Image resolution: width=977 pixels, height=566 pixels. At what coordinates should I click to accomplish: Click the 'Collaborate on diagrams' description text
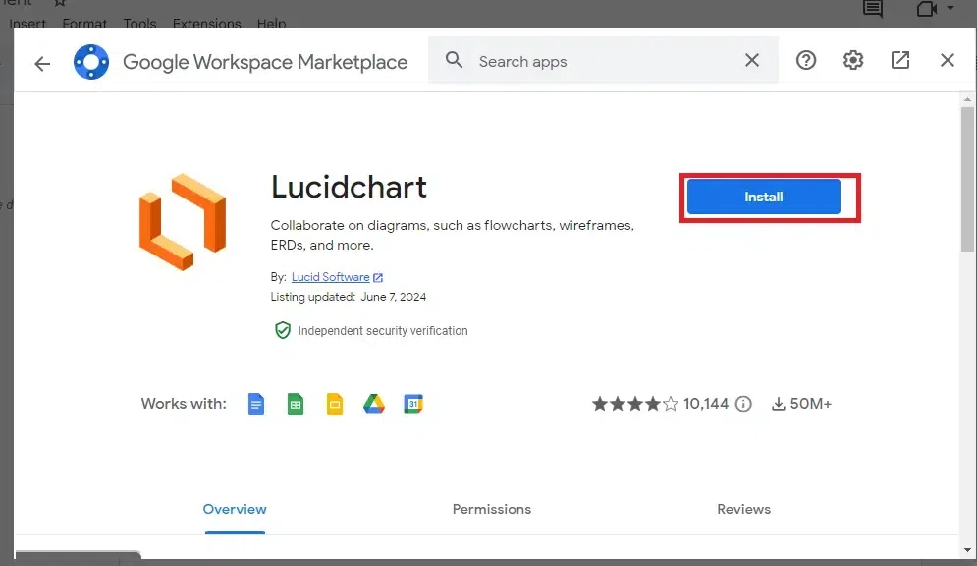[453, 235]
